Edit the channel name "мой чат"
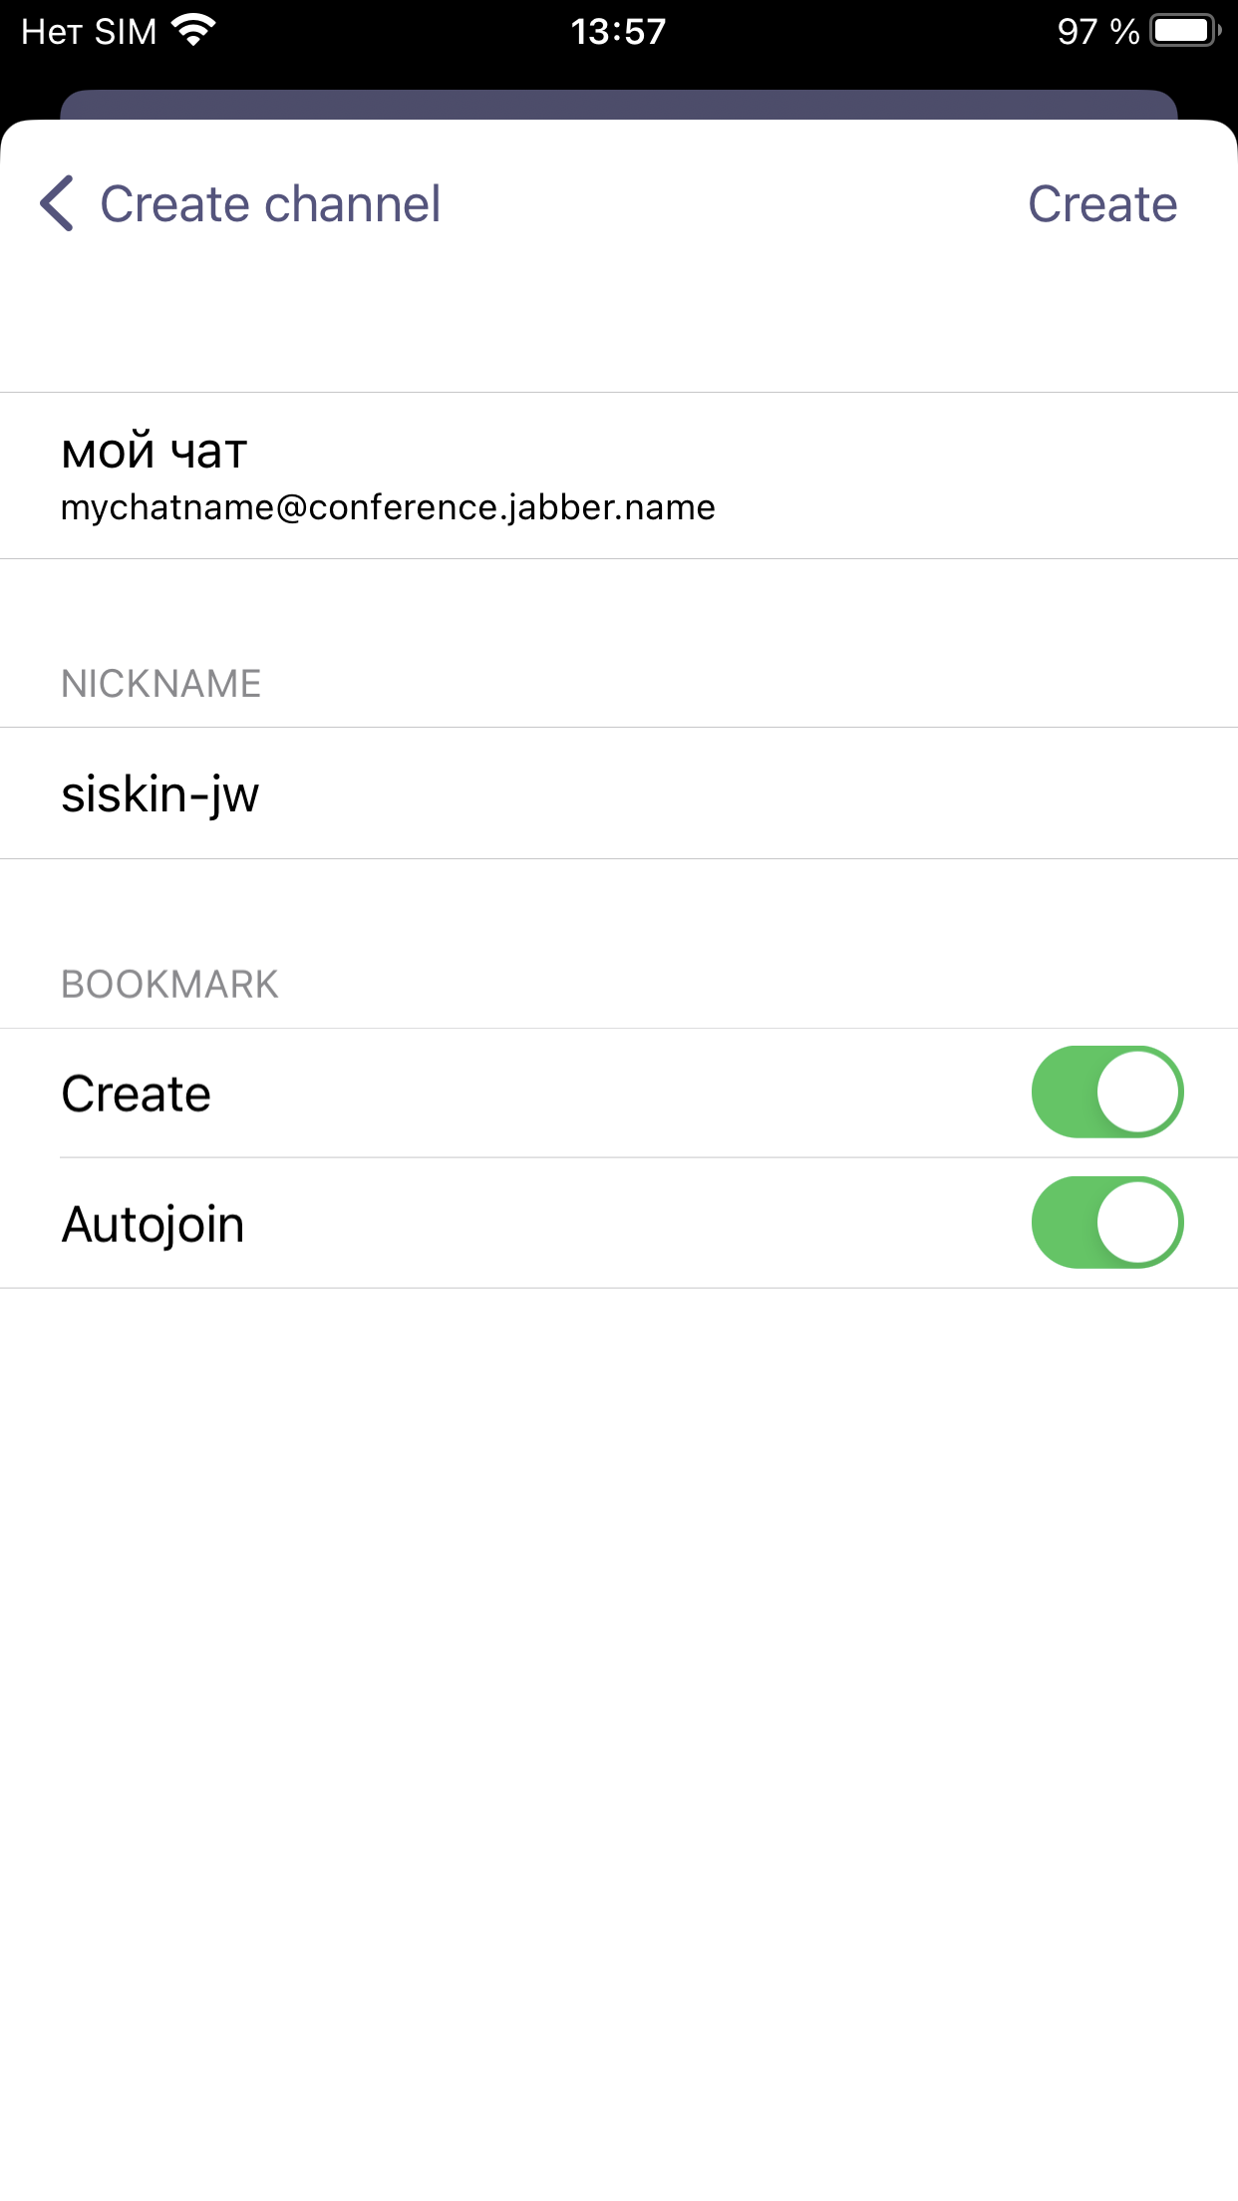Viewport: 1238px width, 2201px height. click(x=155, y=451)
